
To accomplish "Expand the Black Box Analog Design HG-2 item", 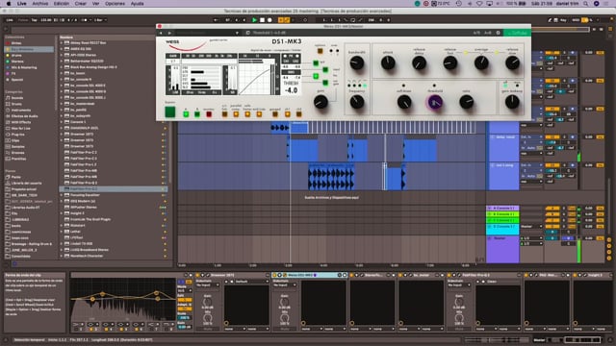I will pyautogui.click(x=62, y=67).
